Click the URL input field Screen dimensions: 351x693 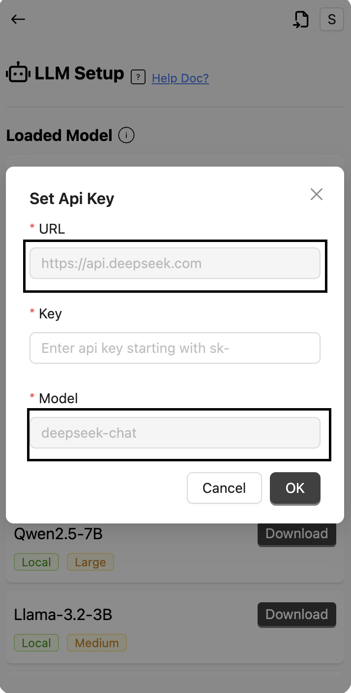pyautogui.click(x=175, y=263)
